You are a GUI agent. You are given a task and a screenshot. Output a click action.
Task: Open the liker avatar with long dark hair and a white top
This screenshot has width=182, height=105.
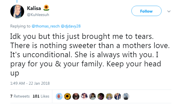click(x=118, y=96)
